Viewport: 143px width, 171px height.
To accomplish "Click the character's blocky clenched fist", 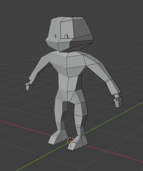I will coord(118,102).
